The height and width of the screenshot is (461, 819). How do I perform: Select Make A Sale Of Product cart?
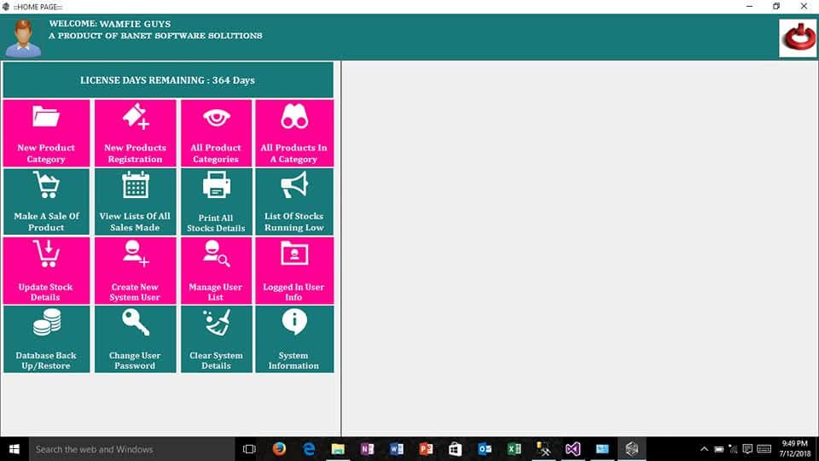46,186
